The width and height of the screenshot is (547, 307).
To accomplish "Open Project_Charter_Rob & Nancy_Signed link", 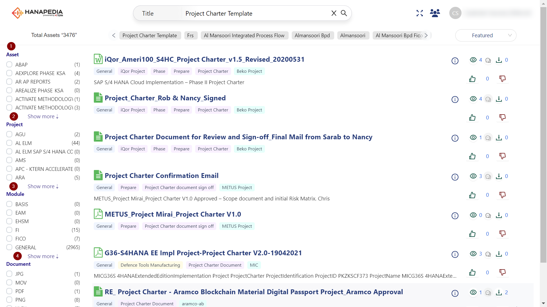I will pos(165,98).
